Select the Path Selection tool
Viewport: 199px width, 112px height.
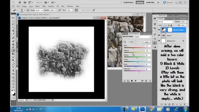pos(13,71)
